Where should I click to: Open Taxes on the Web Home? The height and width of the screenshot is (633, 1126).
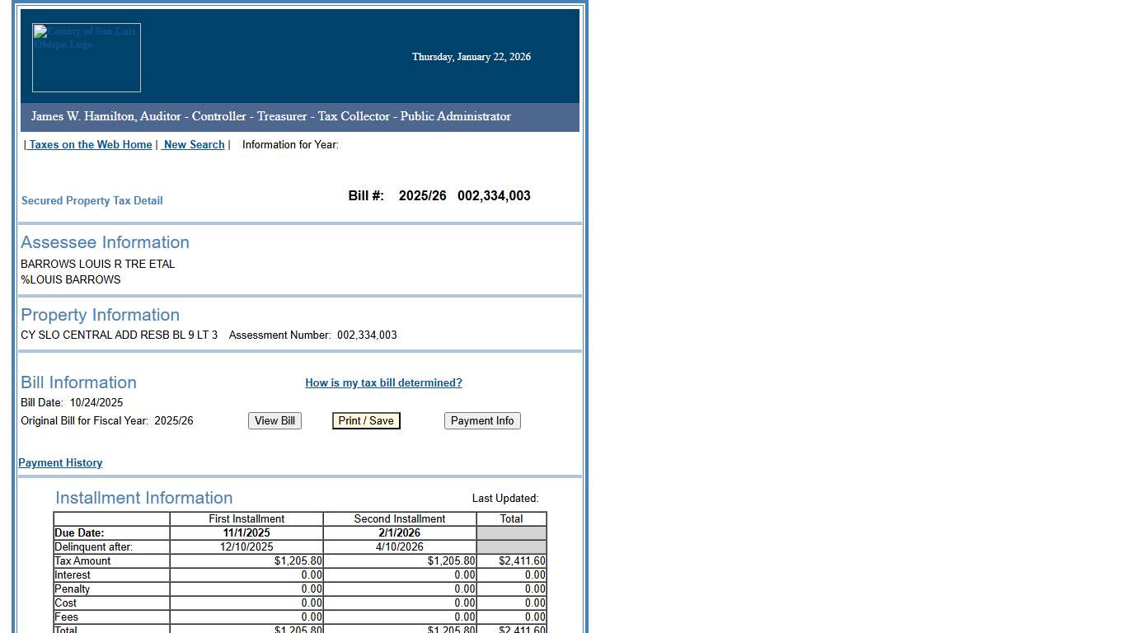pyautogui.click(x=90, y=144)
